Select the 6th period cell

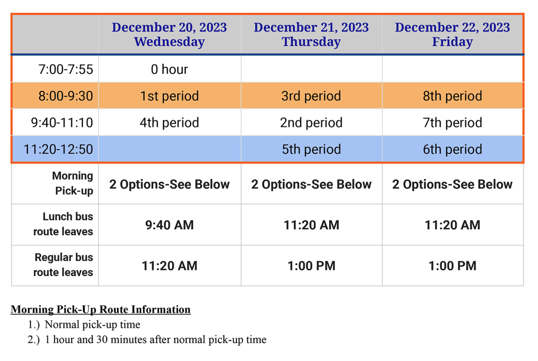[452, 149]
